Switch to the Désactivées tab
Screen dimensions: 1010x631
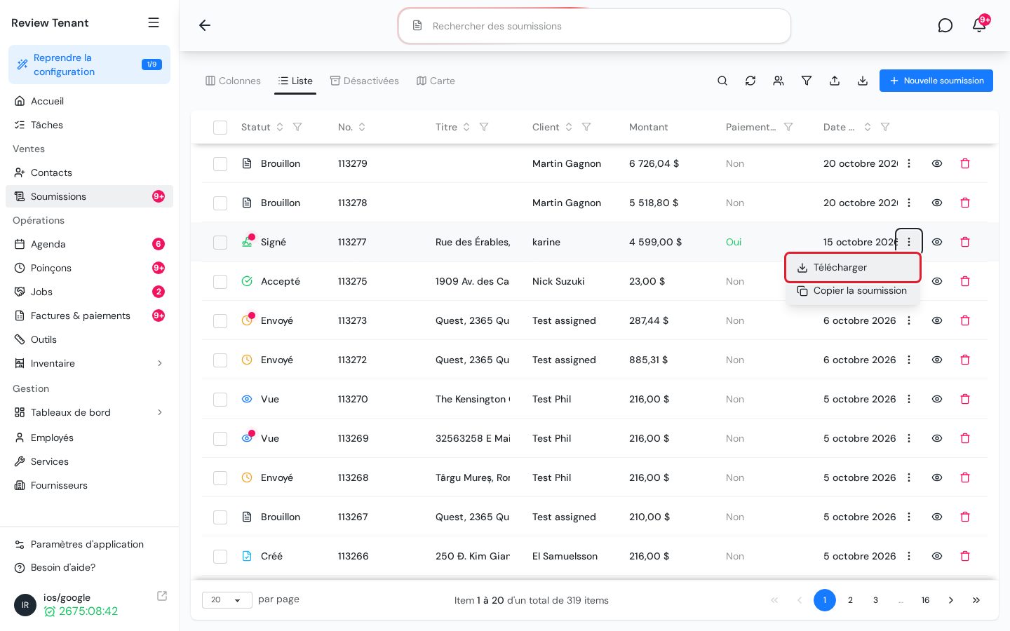[x=365, y=81]
